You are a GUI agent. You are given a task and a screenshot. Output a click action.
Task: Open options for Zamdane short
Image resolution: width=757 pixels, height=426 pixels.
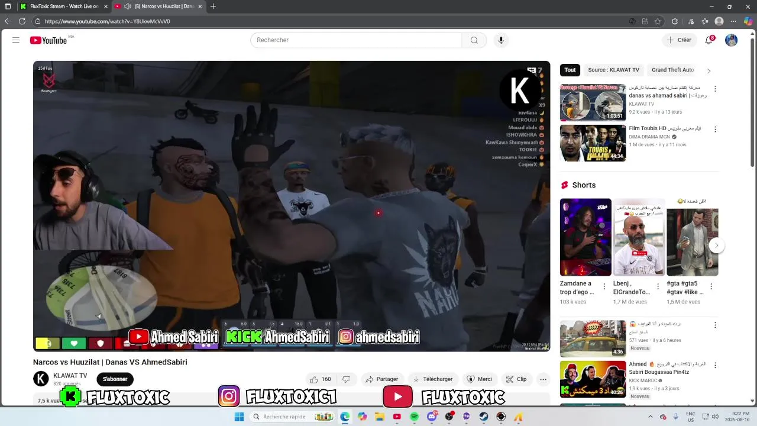point(604,286)
